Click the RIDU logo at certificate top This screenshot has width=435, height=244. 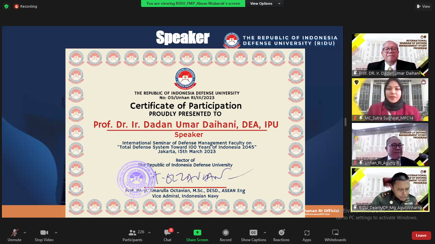coord(185,79)
